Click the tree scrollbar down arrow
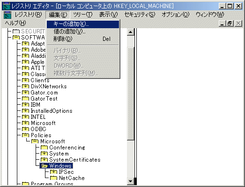Screen dimensions: 245x187 pyautogui.click(x=130, y=181)
